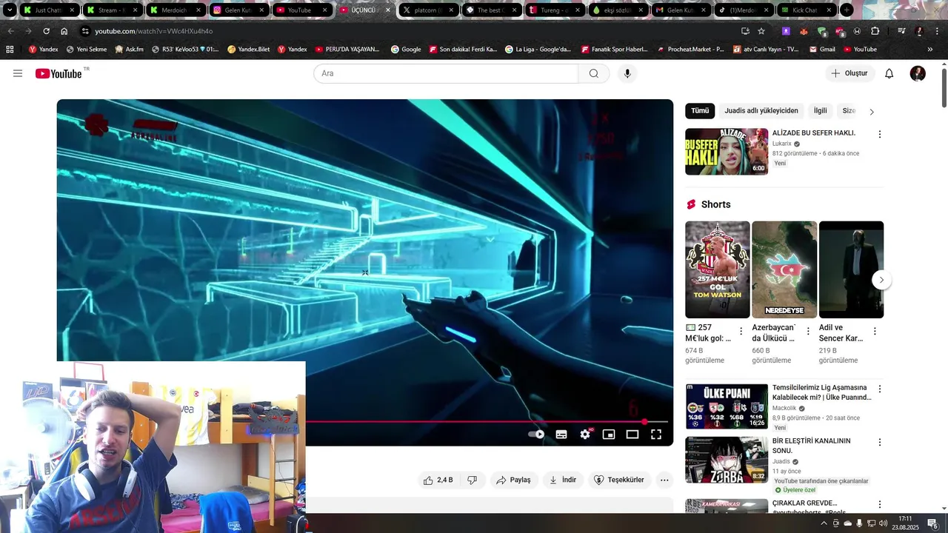Open the Ask.fm bookmark

tap(130, 49)
